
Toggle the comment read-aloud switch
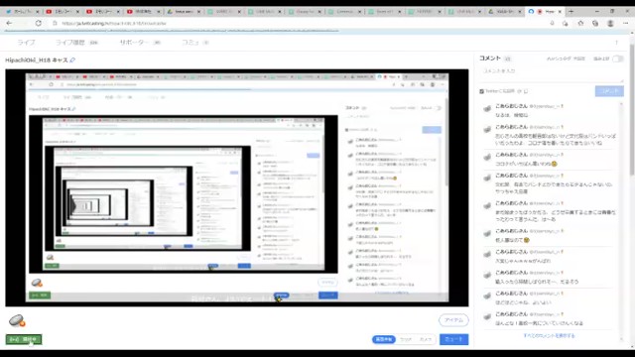[617, 59]
